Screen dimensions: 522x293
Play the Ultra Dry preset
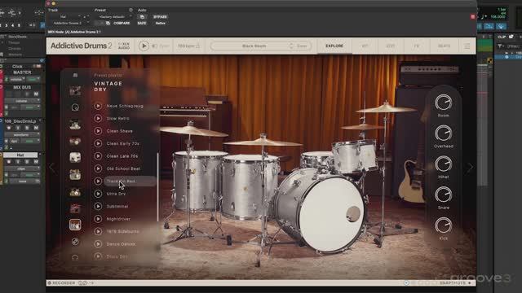point(98,194)
